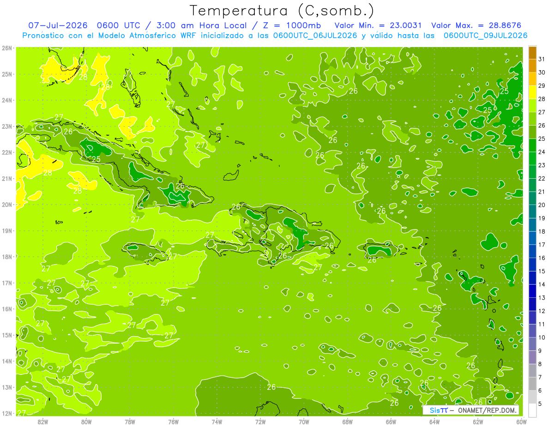554x428 pixels.
Task: Click the 'SisTT - ONAMET/REP.DOM.' logo box
Action: (x=471, y=410)
